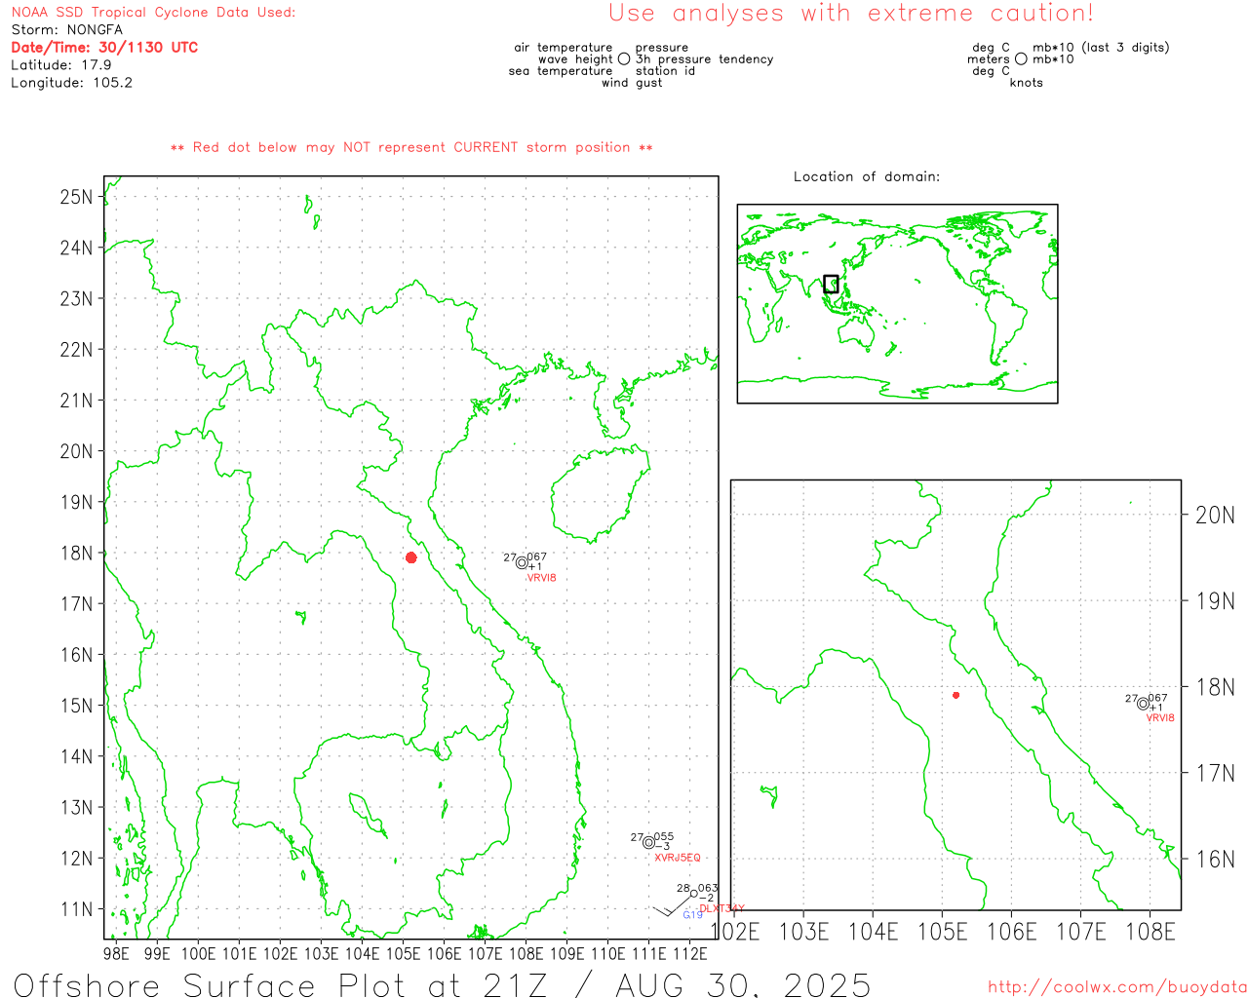
Task: Click the VRVI8 station circle on main map
Action: click(x=522, y=562)
